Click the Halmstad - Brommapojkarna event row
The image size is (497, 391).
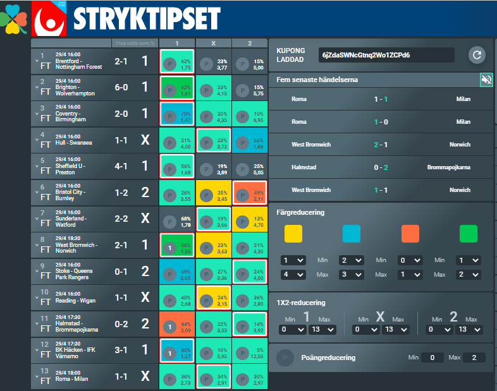(x=381, y=167)
